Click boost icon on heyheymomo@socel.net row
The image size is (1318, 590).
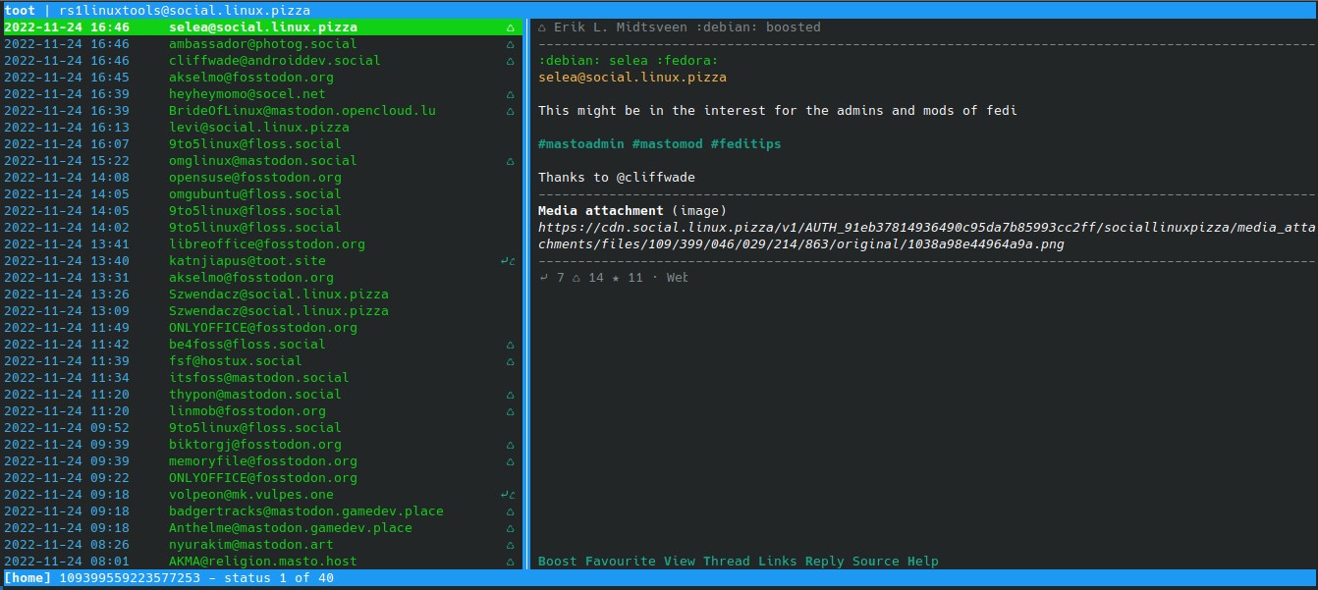(x=510, y=94)
